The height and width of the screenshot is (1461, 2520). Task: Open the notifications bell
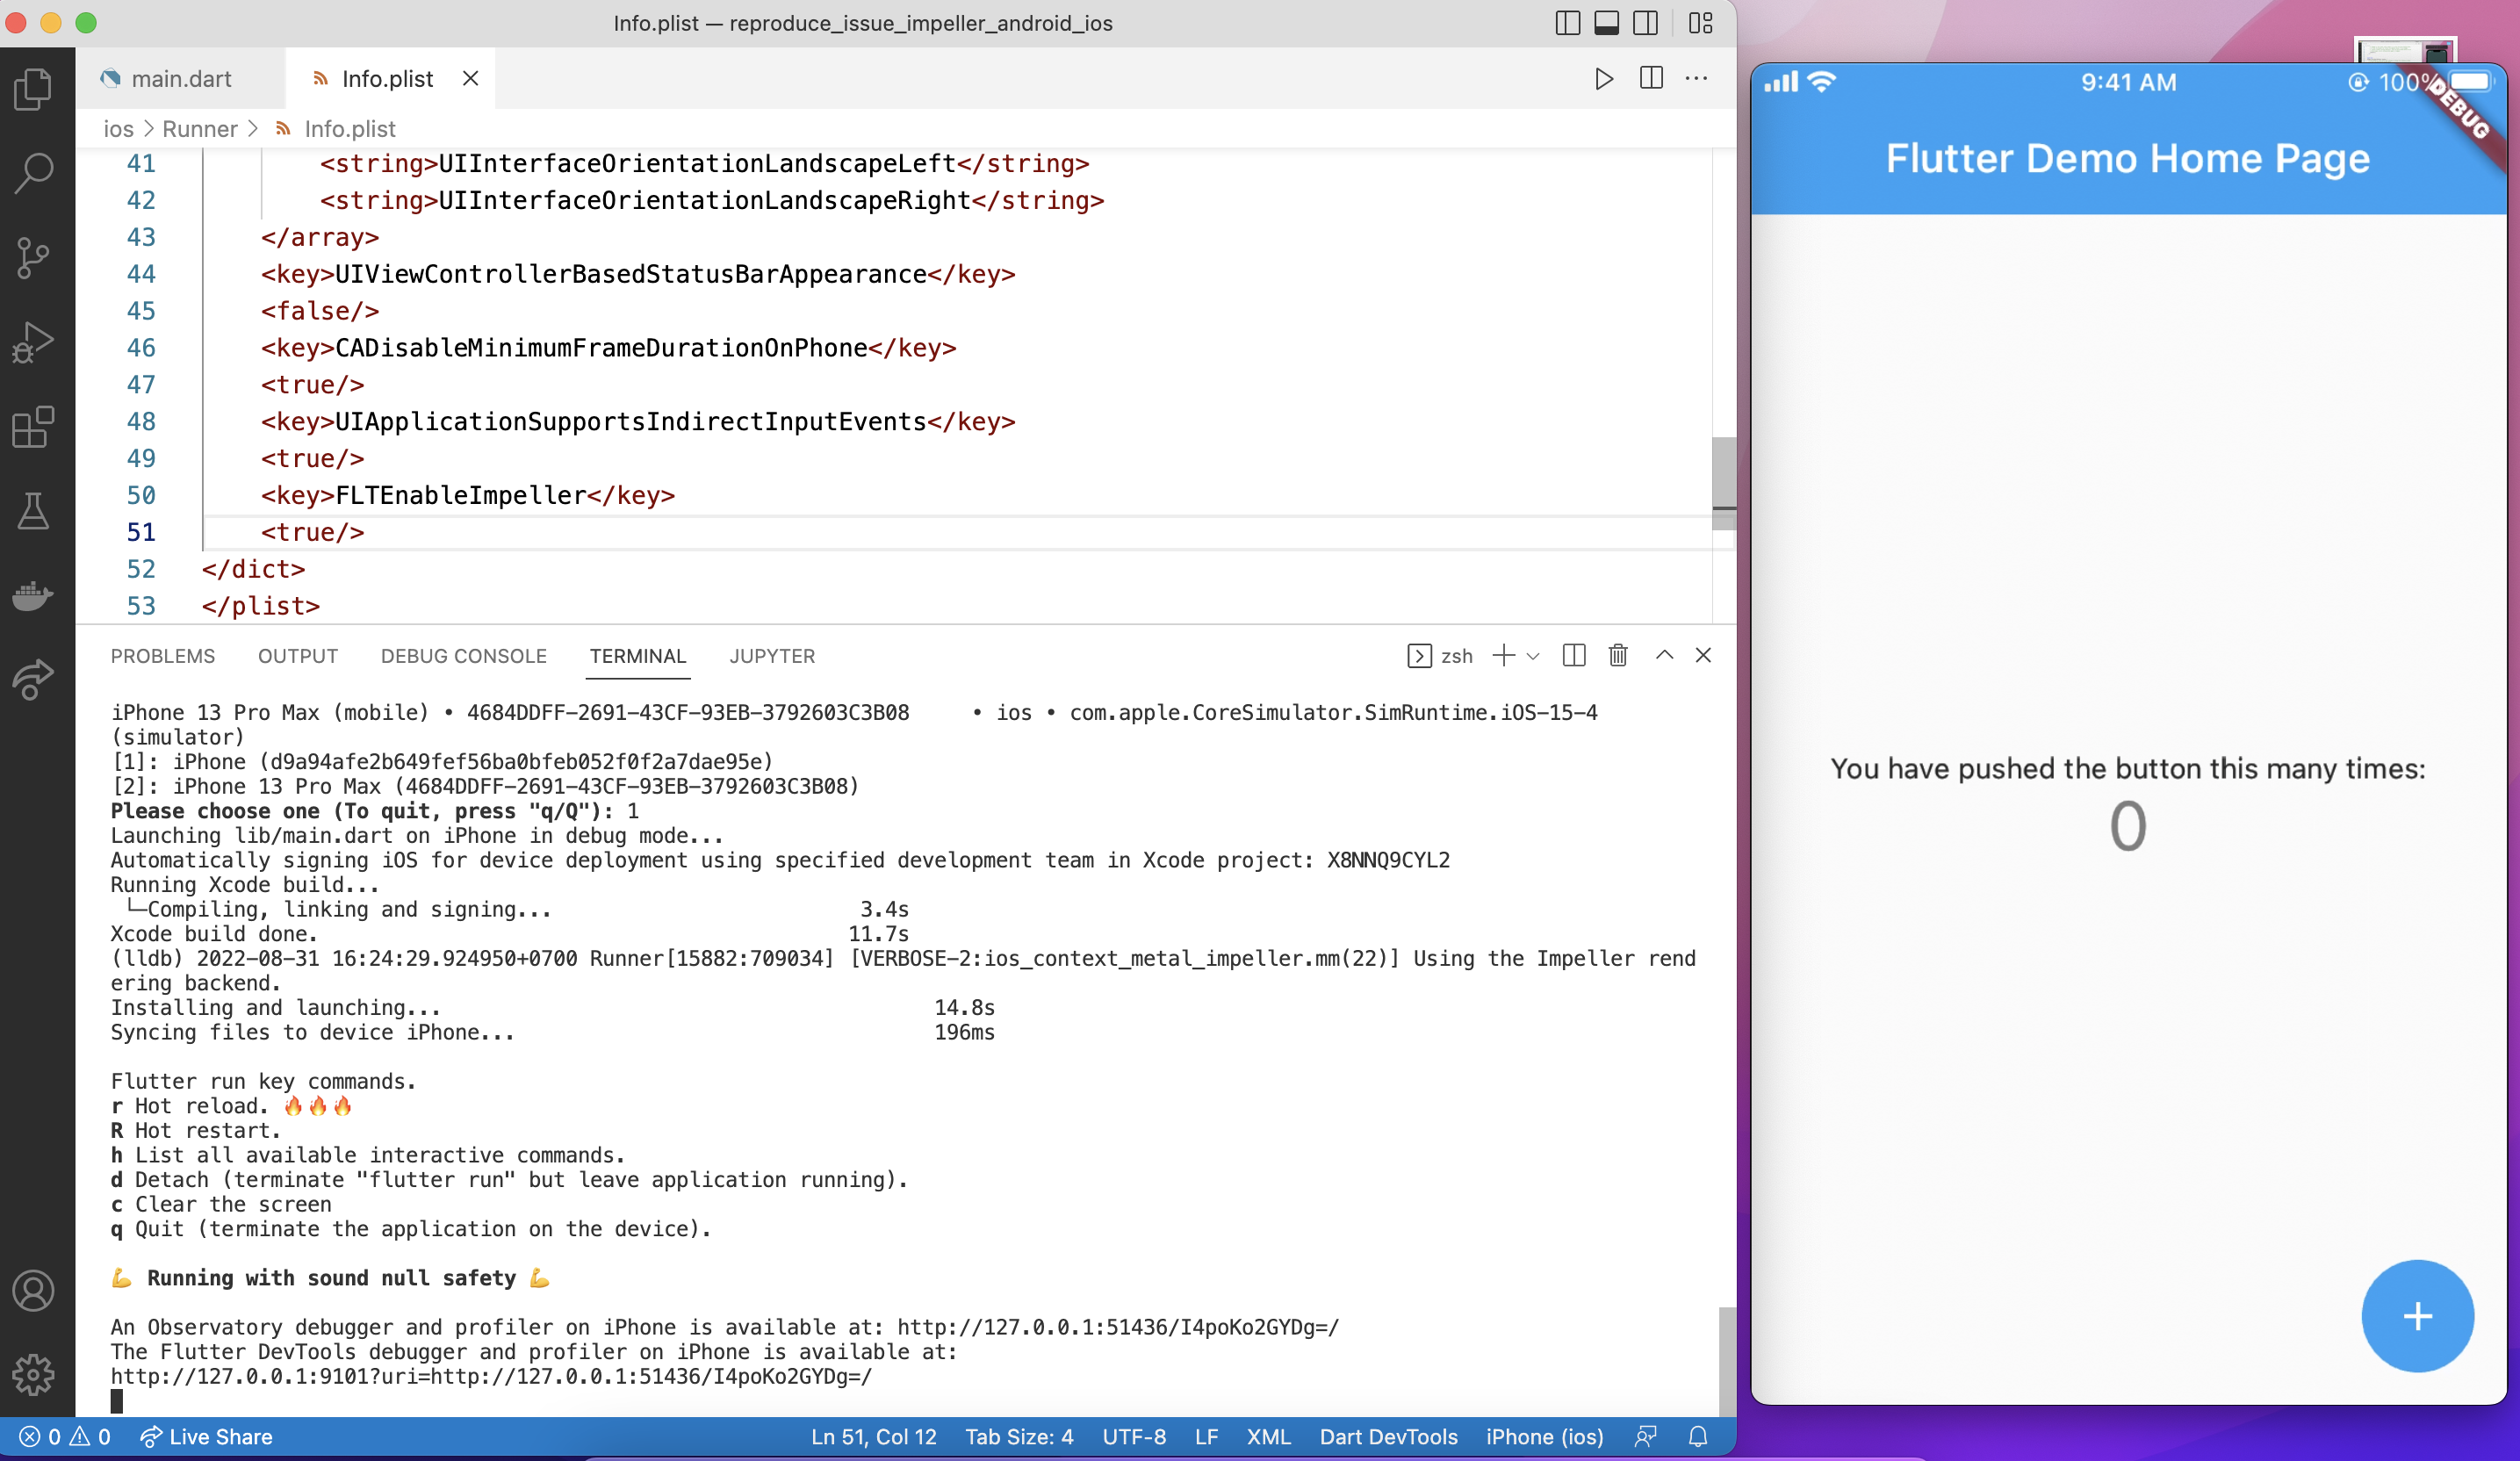(x=1699, y=1437)
